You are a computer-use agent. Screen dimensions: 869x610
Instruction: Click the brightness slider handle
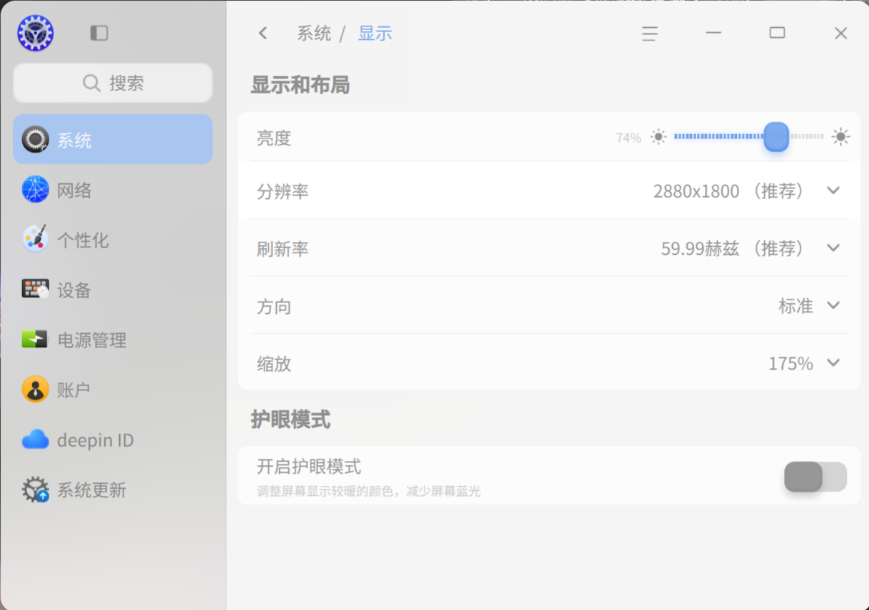[x=776, y=136]
